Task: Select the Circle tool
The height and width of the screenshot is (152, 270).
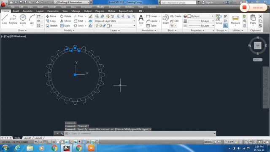Action: 23,19
